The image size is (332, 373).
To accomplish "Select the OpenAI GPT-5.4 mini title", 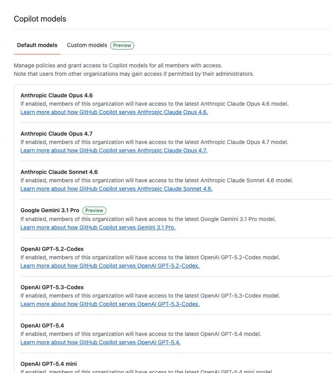I will [49, 364].
